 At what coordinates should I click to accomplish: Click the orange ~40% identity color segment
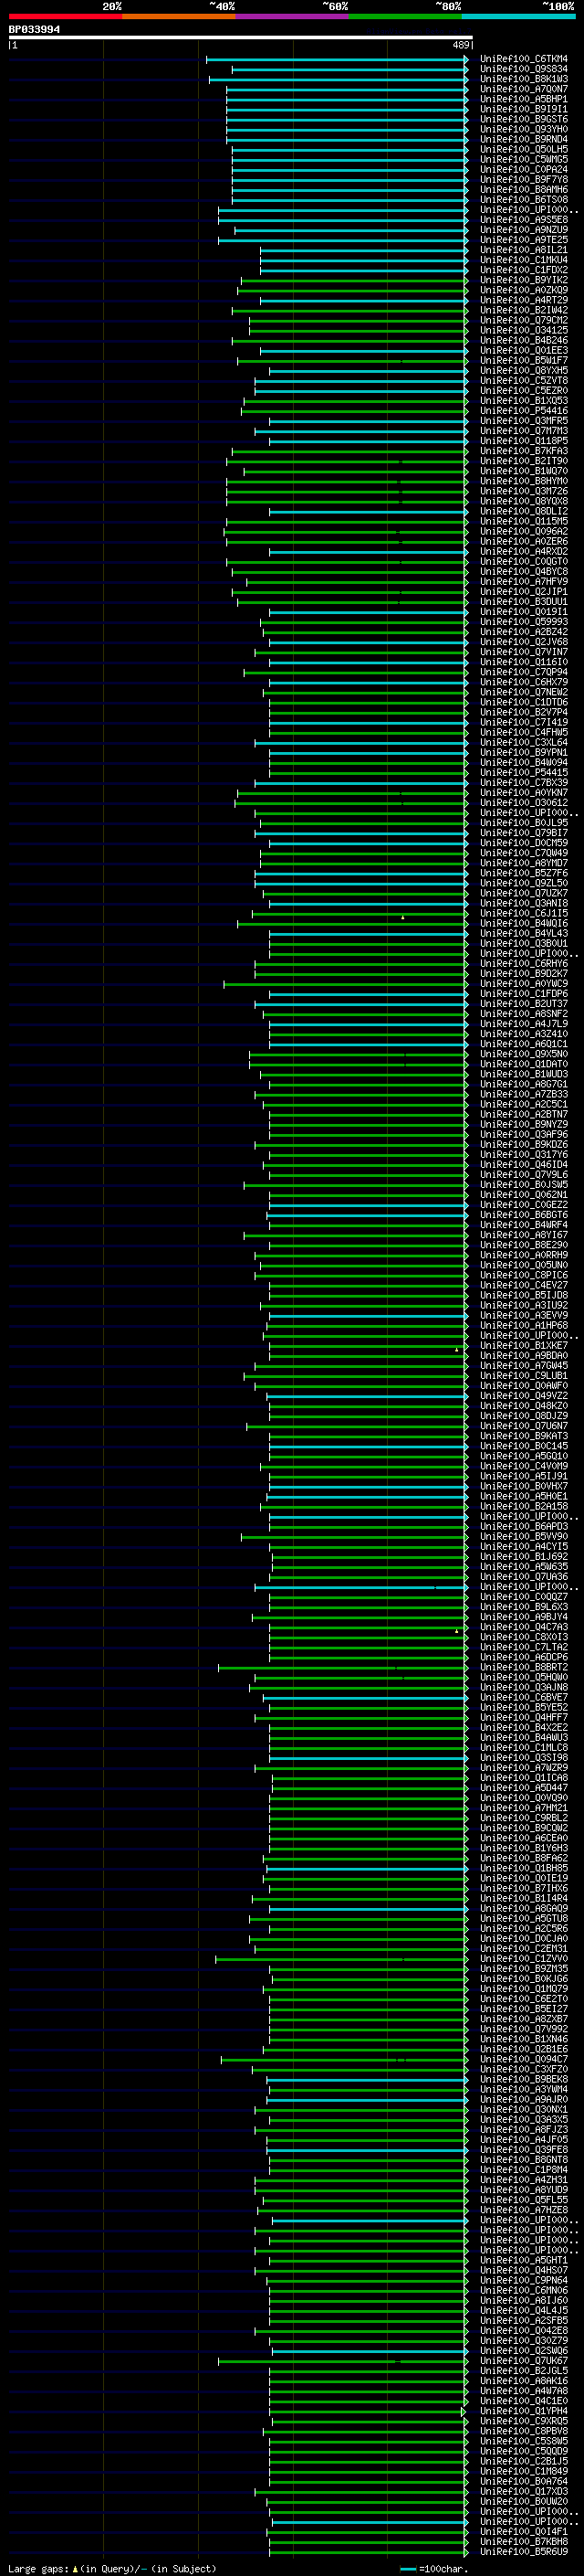(179, 16)
